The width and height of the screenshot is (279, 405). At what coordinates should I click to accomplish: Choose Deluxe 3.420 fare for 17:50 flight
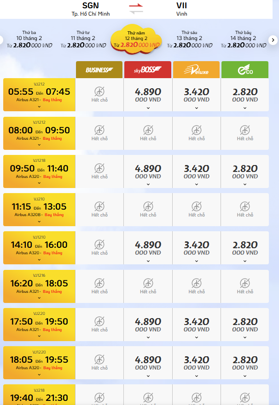(x=197, y=325)
